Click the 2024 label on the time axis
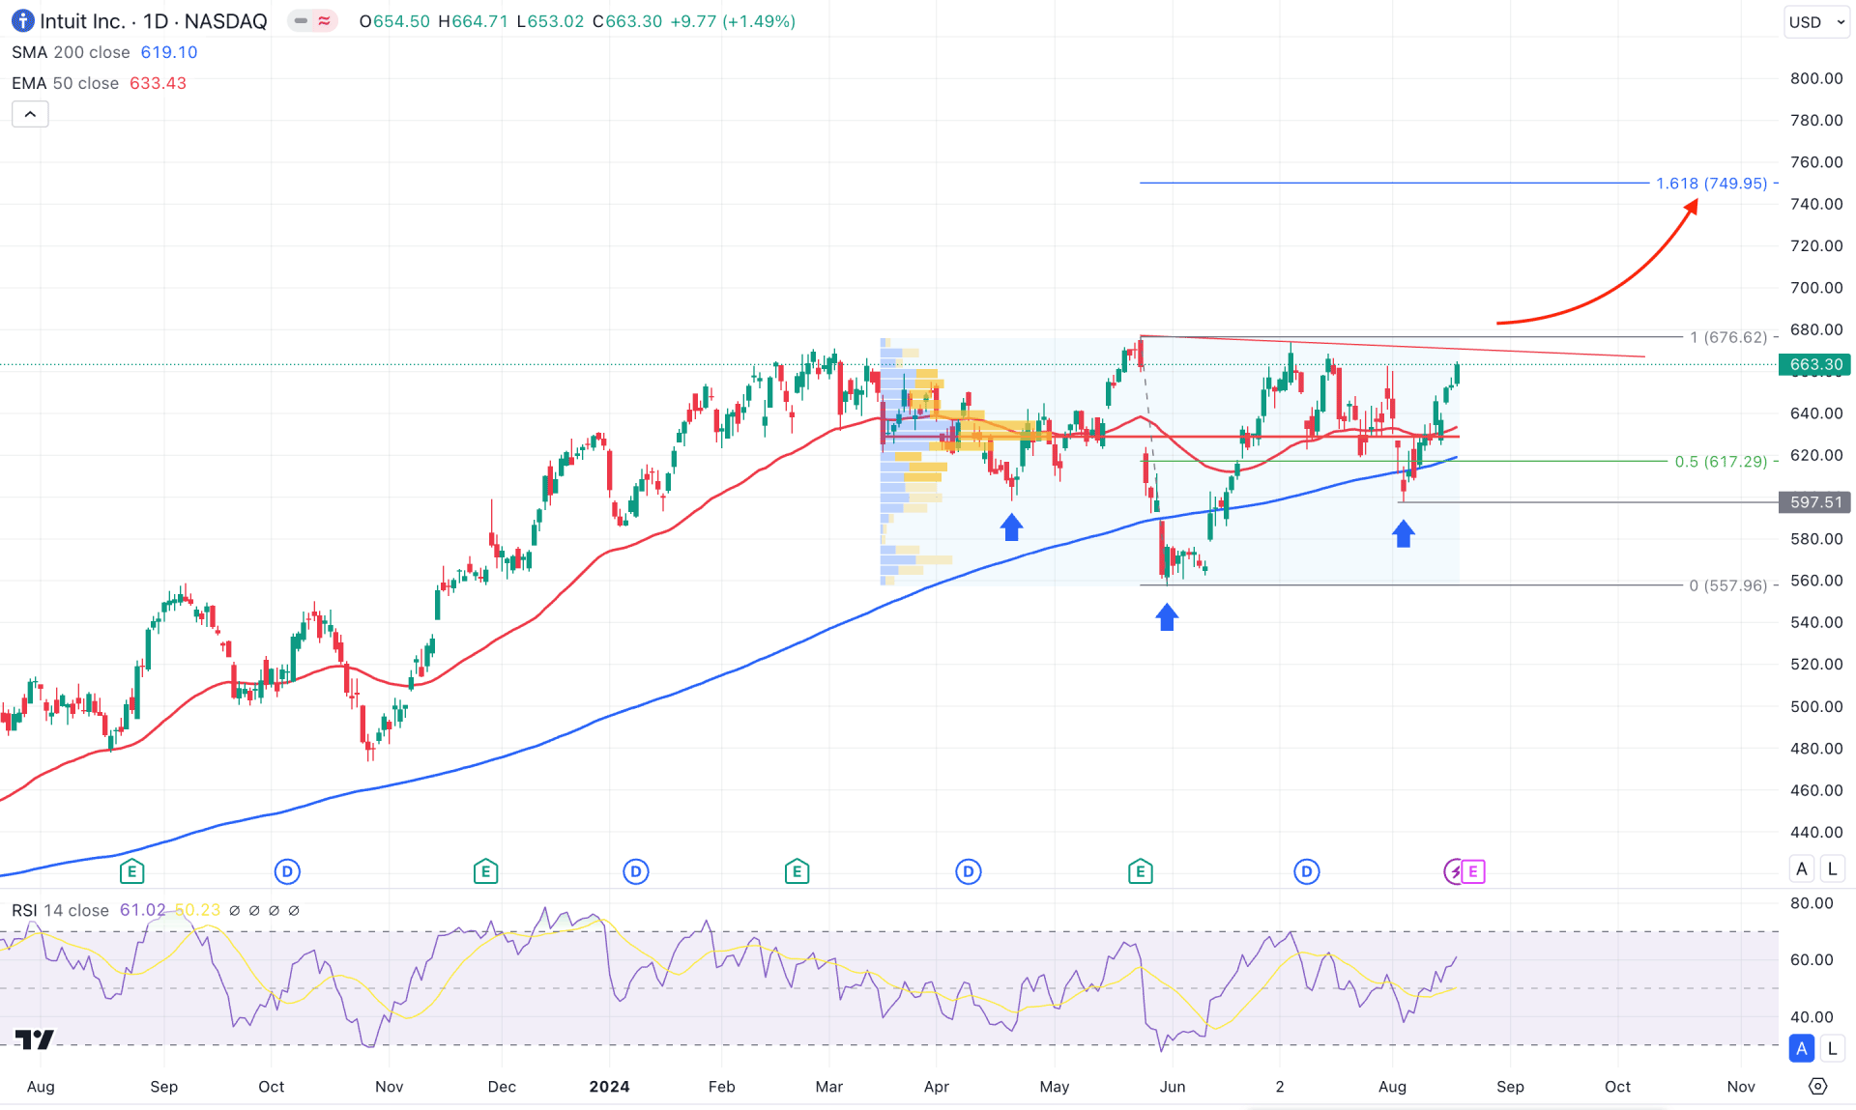 [609, 1087]
